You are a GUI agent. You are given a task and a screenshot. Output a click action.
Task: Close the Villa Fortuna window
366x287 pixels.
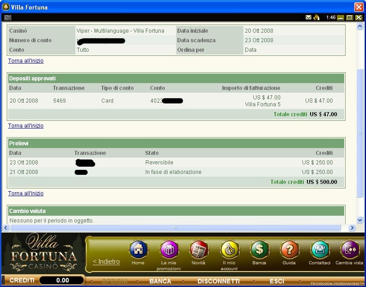point(359,7)
